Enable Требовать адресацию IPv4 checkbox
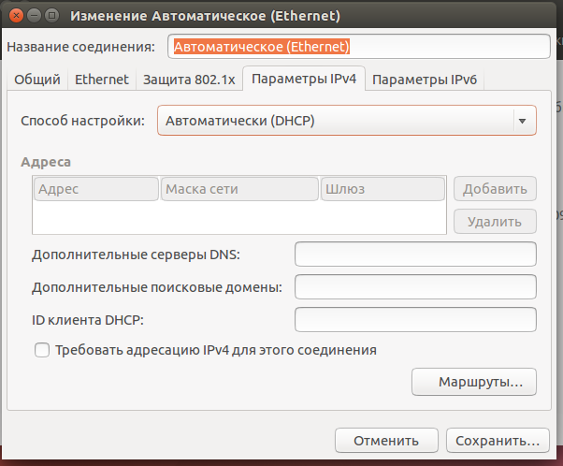563x466 pixels. 41,350
